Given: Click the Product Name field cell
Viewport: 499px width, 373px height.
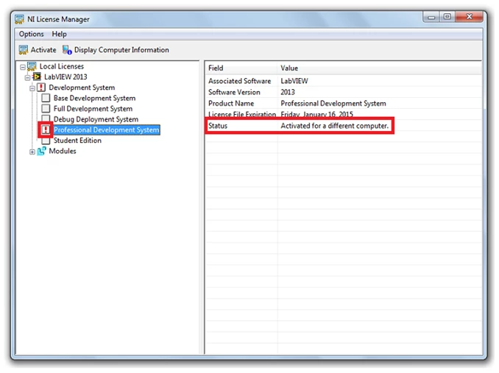Looking at the screenshot, I should pyautogui.click(x=231, y=103).
